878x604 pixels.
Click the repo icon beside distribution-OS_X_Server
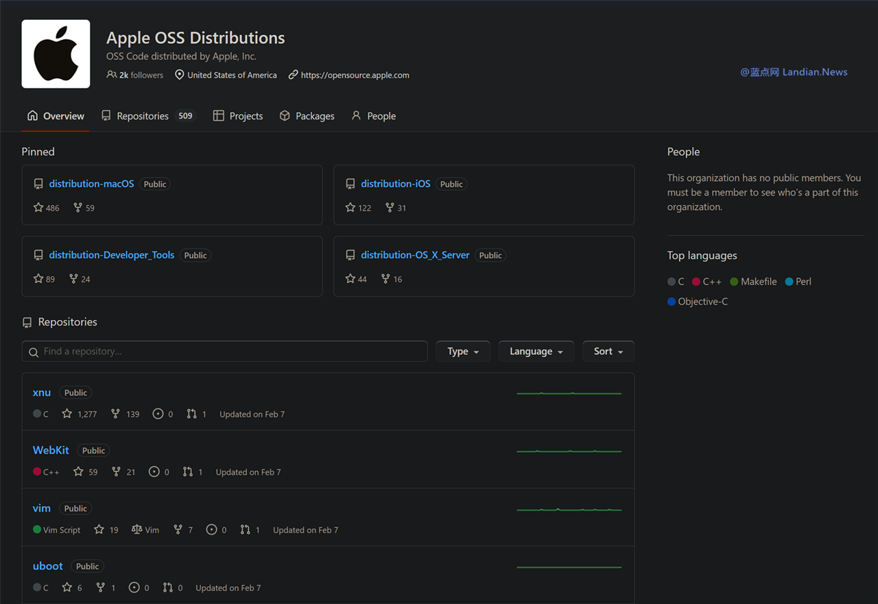[x=351, y=255]
